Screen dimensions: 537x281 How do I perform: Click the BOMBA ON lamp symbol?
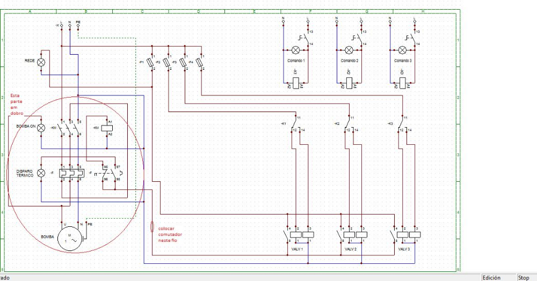click(40, 128)
